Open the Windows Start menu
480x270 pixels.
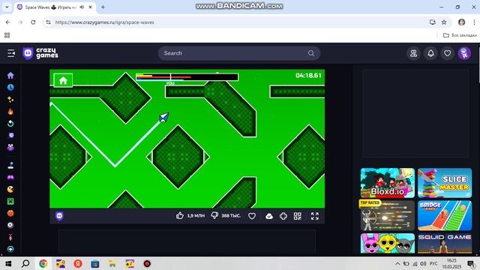pos(8,263)
